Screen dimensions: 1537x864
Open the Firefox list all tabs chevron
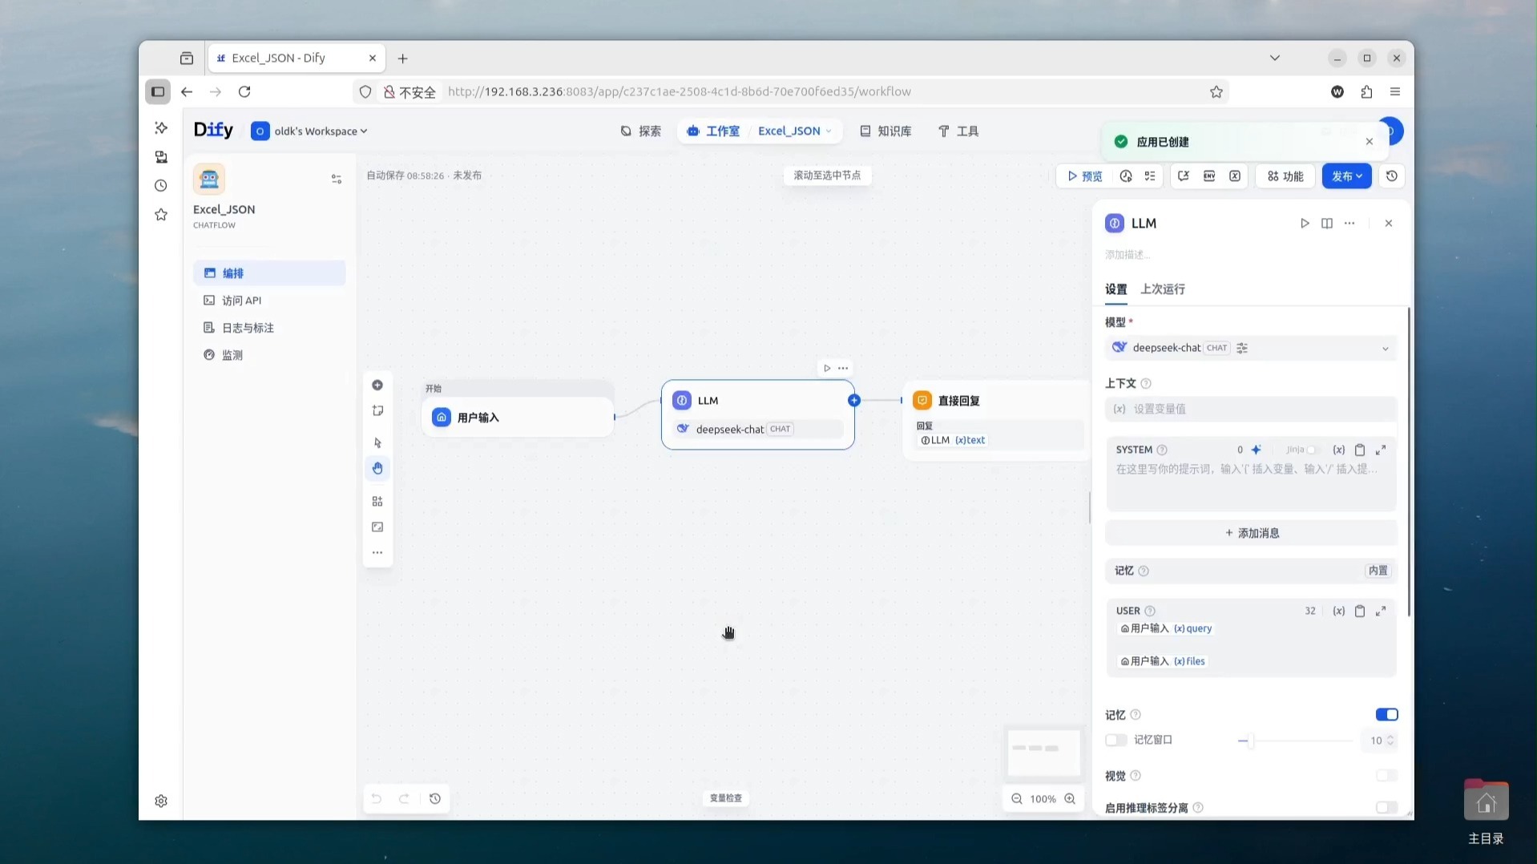[x=1274, y=58]
